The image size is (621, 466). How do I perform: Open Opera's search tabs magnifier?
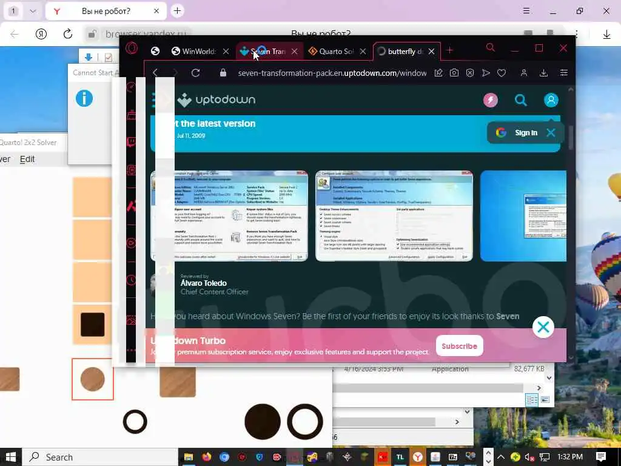pyautogui.click(x=490, y=48)
